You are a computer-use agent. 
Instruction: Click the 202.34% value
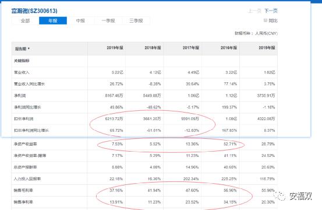click(x=191, y=178)
